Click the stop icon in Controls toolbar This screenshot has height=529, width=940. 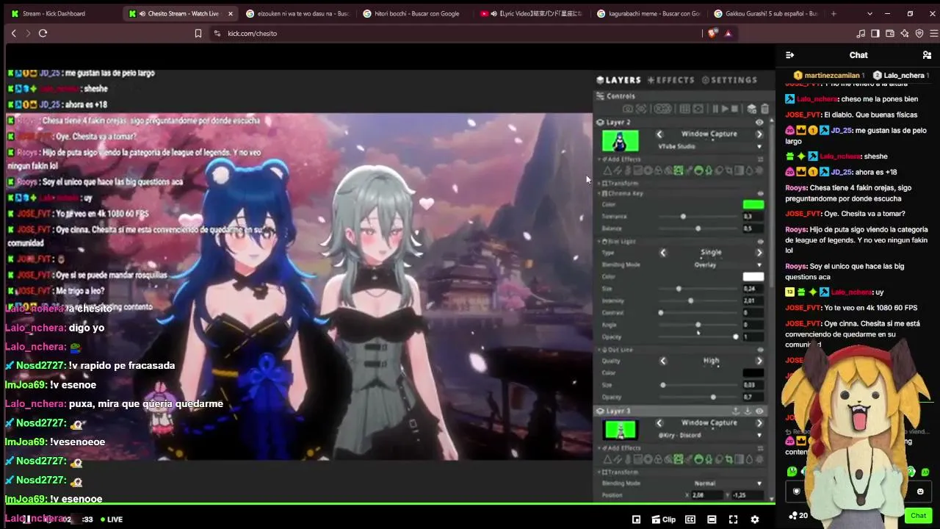[734, 109]
